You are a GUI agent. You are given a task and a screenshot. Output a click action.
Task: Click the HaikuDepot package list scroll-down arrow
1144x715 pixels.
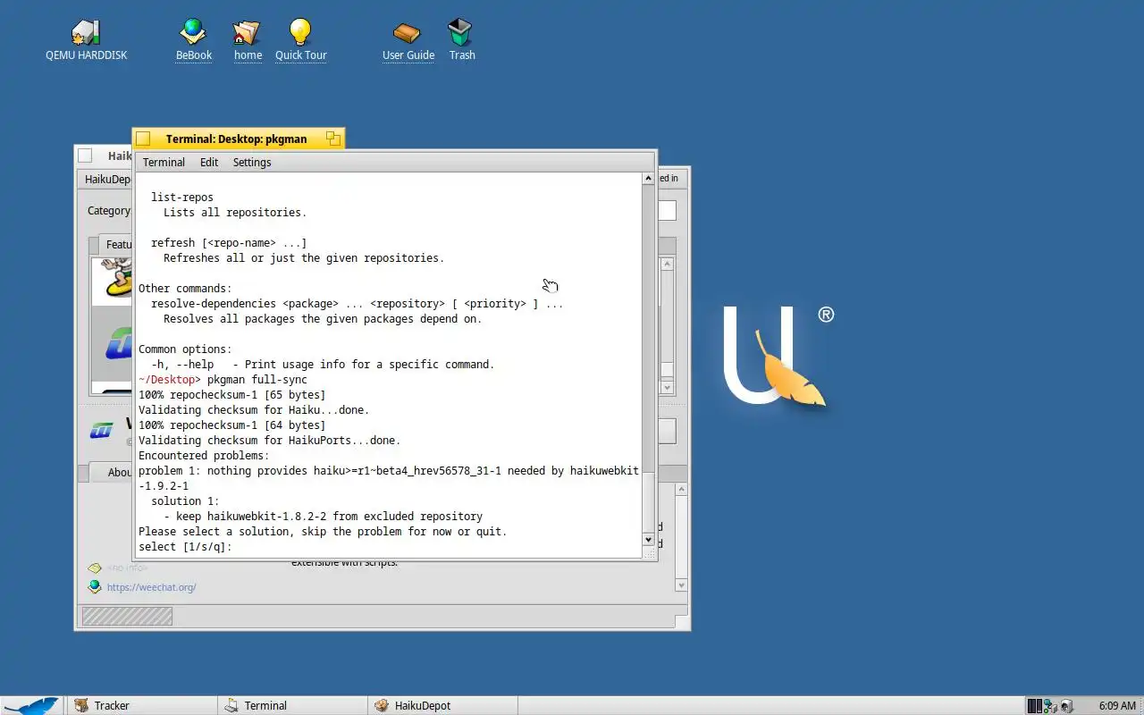pyautogui.click(x=667, y=388)
